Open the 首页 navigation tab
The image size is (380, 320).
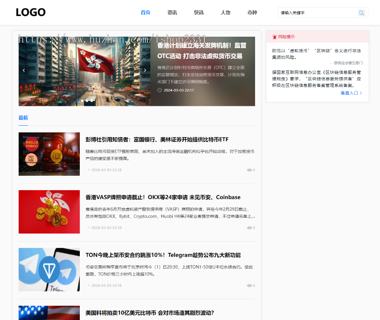click(x=145, y=13)
